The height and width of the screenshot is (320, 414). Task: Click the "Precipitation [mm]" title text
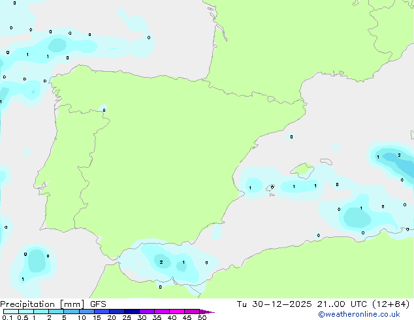pyautogui.click(x=42, y=304)
